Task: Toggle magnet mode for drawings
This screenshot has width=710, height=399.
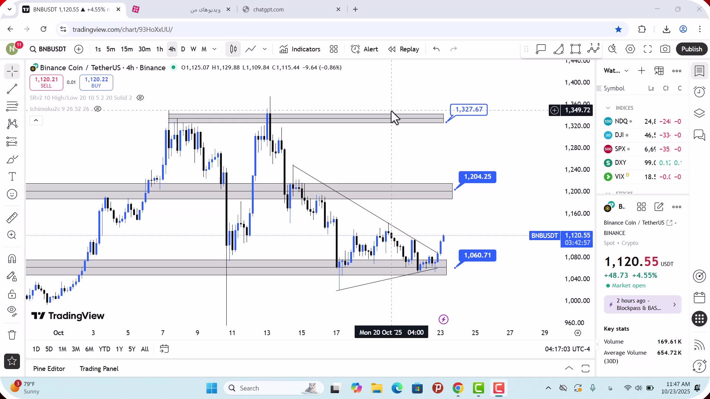Action: click(x=12, y=259)
